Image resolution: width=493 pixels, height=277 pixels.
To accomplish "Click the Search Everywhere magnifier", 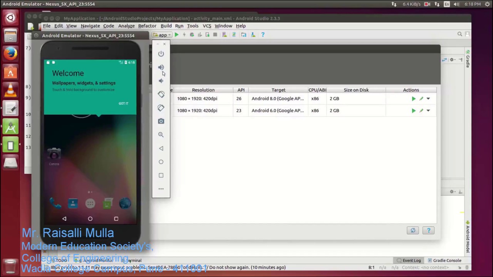I will (x=459, y=34).
